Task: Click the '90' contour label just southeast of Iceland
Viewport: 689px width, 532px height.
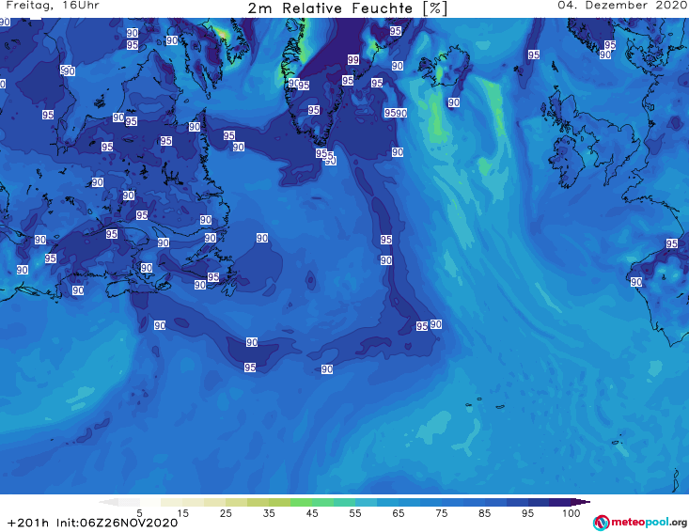Action: 454,102
